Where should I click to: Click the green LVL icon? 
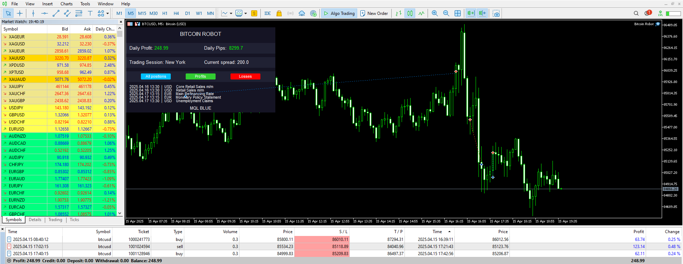pos(660,13)
